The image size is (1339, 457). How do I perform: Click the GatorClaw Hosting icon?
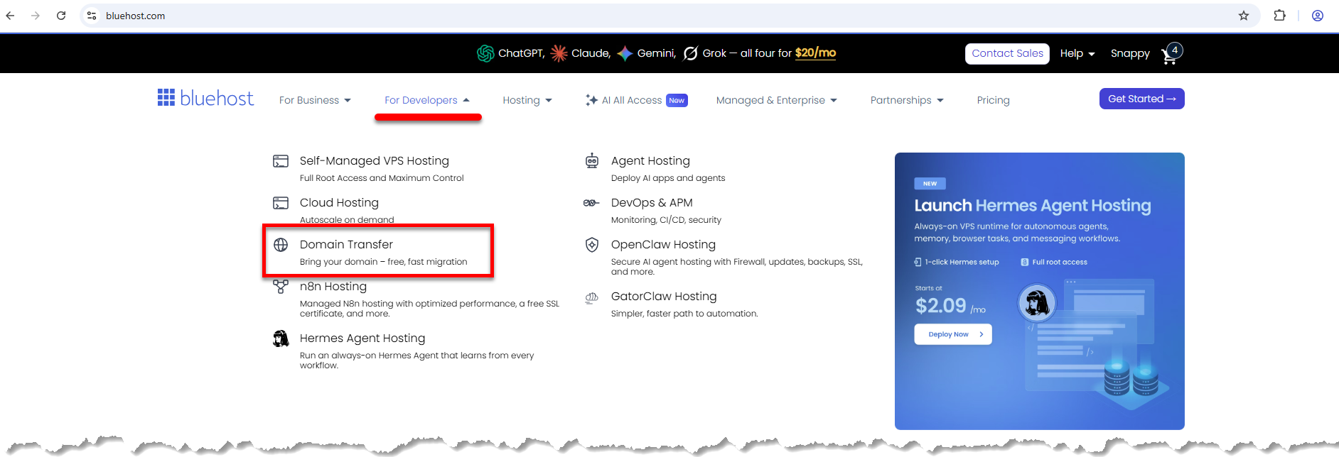pos(591,297)
